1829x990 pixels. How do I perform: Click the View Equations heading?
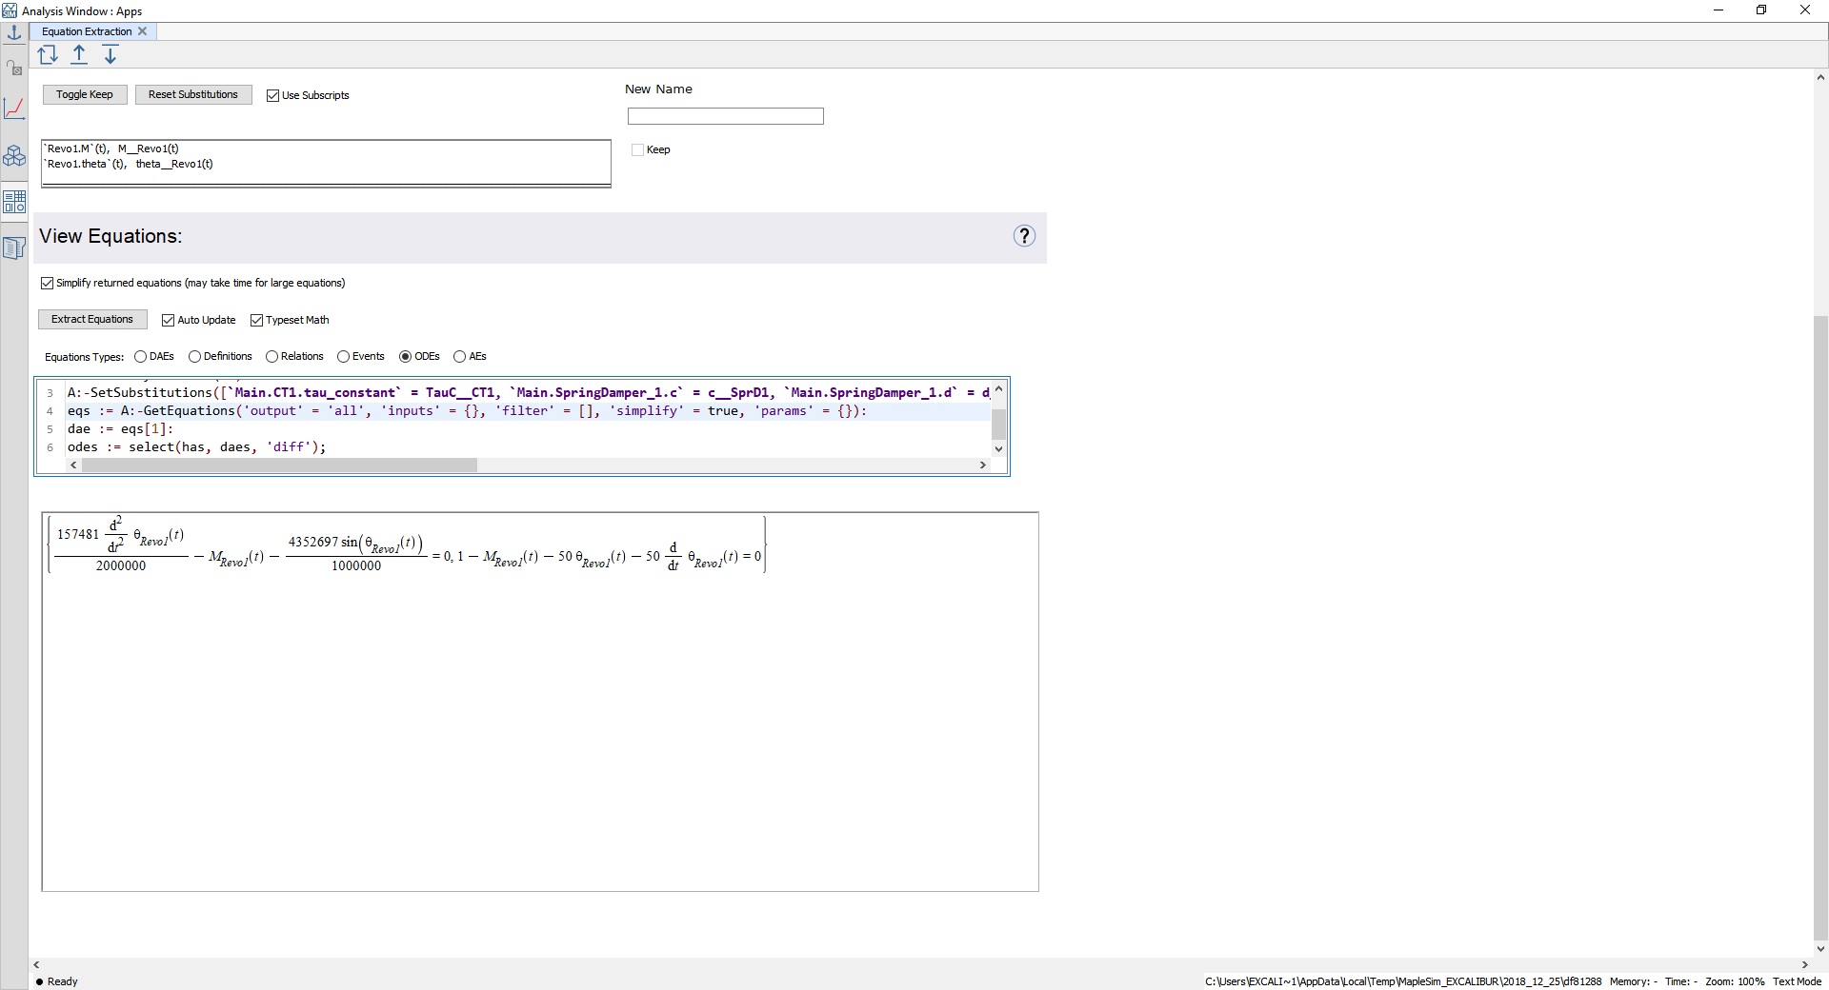tap(111, 236)
